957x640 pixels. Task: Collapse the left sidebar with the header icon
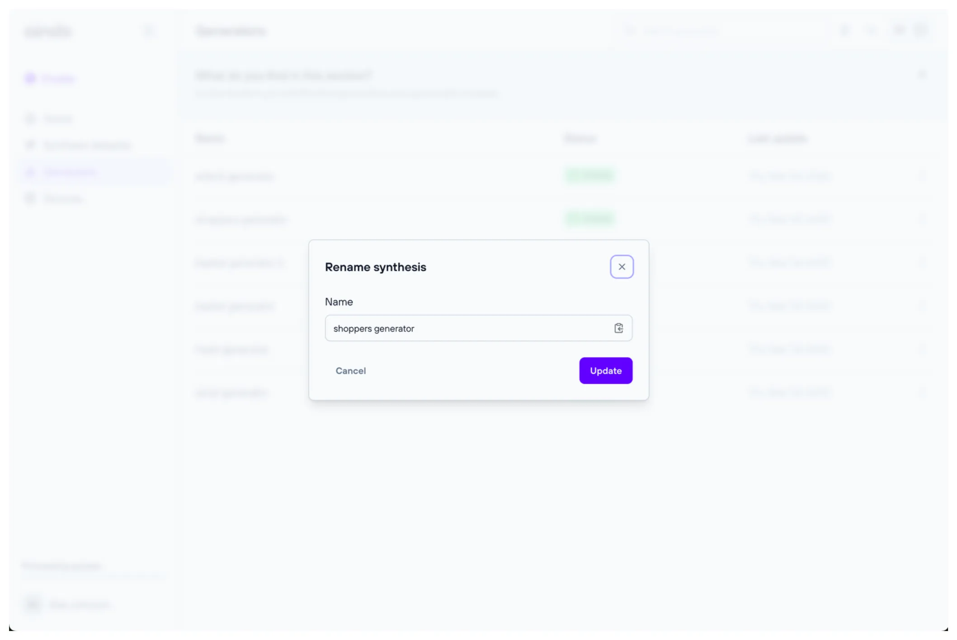(148, 31)
